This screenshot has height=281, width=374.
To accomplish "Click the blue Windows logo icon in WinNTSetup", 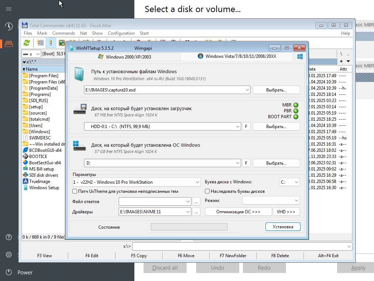I will (x=300, y=57).
